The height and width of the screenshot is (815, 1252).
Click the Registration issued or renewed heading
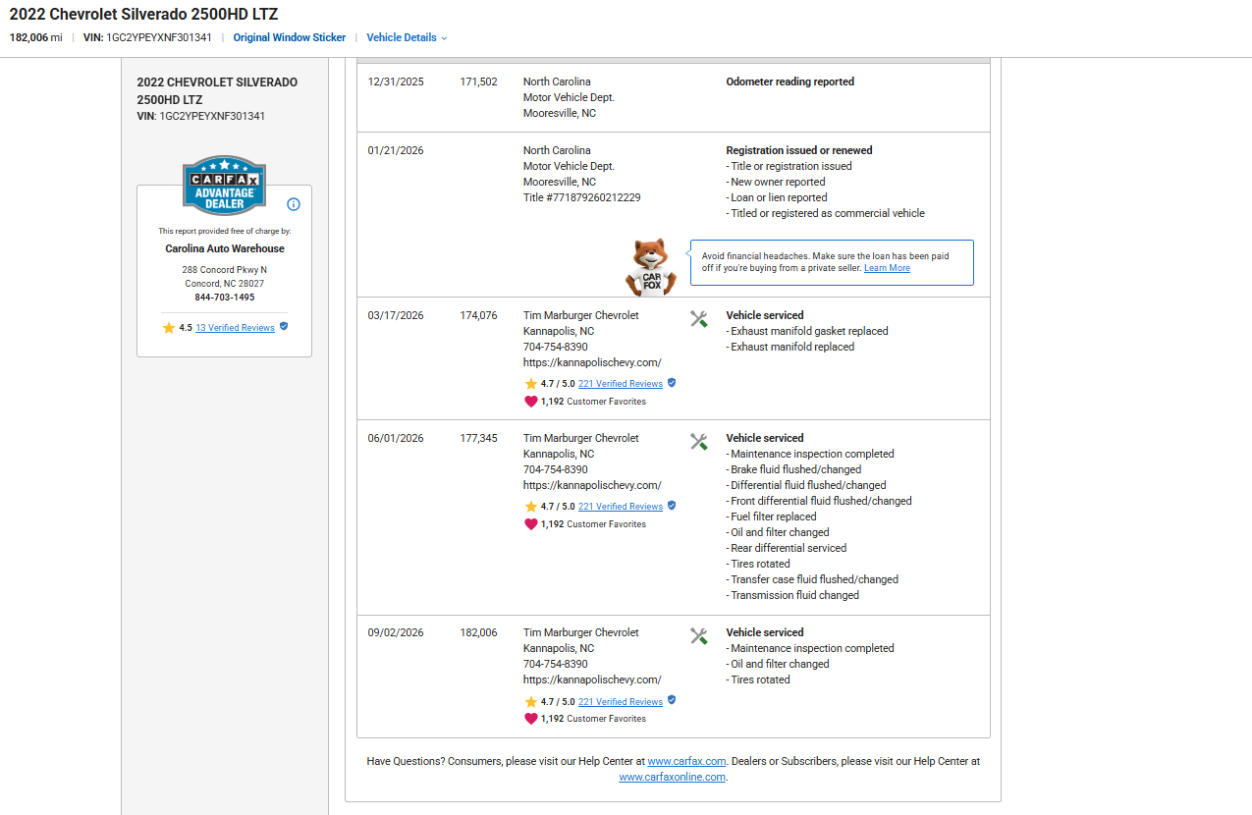(799, 150)
